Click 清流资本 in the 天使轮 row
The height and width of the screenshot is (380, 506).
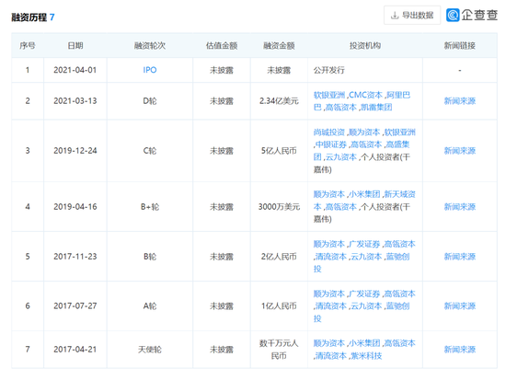click(x=331, y=356)
